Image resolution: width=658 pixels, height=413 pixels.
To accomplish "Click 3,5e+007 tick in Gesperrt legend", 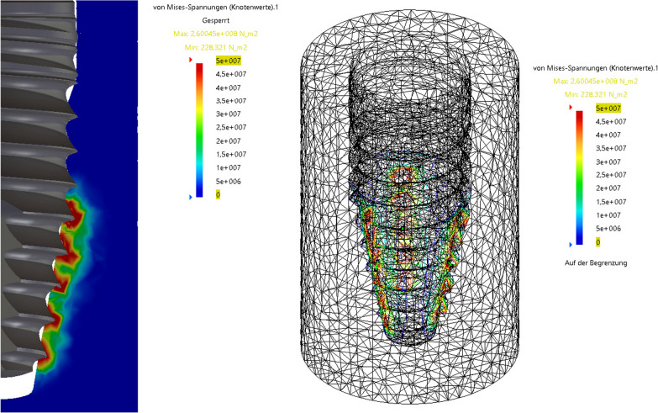I will pyautogui.click(x=231, y=101).
